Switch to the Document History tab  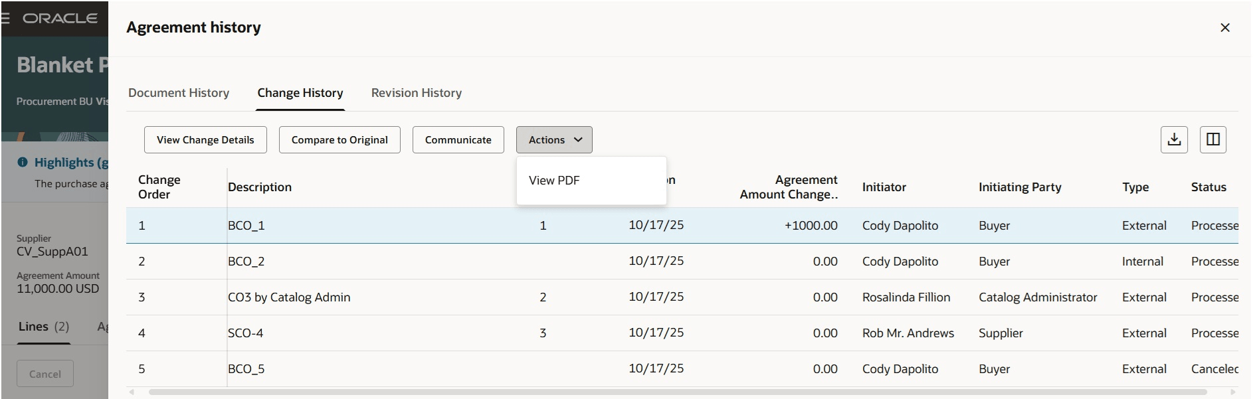pyautogui.click(x=179, y=93)
